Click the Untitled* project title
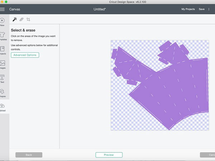The width and height of the screenshot is (215, 161). [100, 9]
